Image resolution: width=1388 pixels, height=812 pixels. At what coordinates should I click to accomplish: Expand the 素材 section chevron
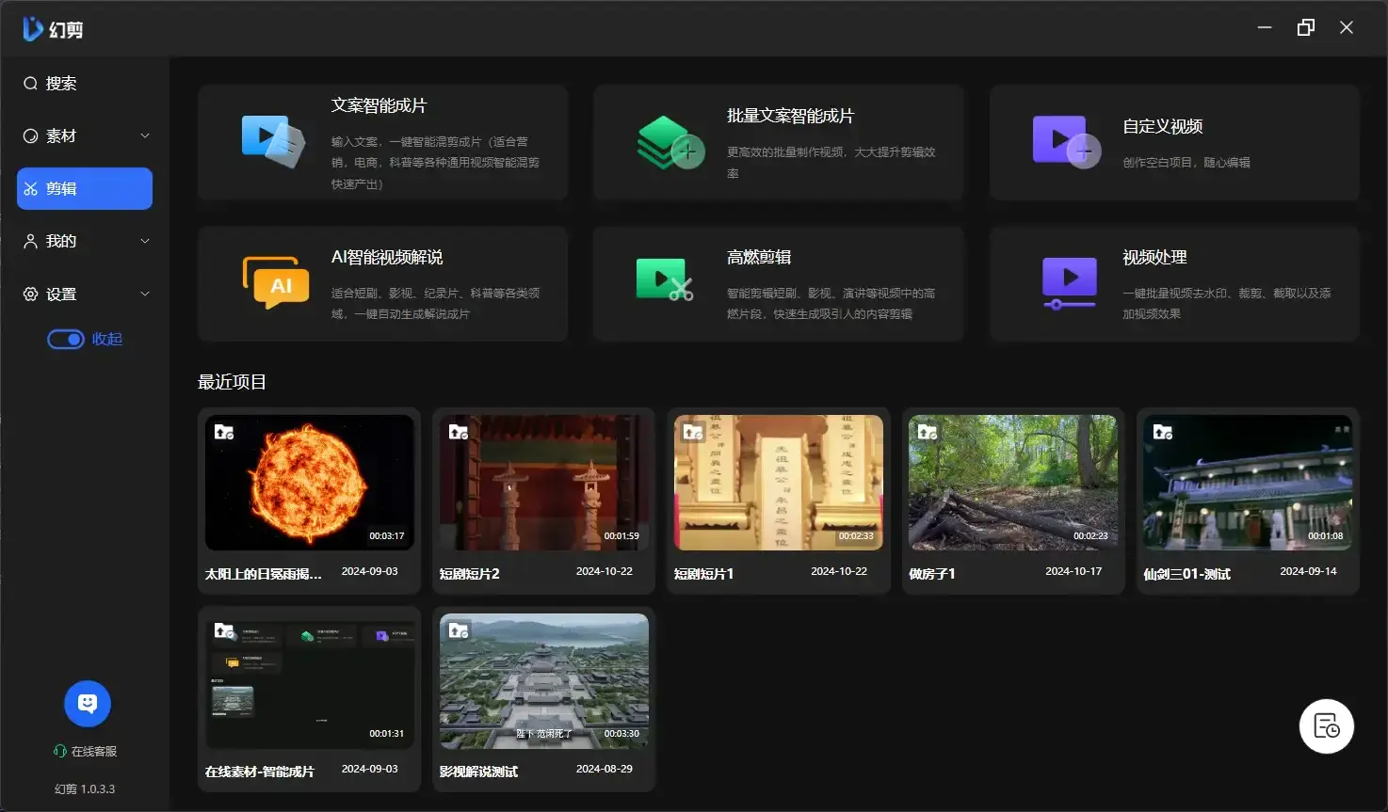145,135
